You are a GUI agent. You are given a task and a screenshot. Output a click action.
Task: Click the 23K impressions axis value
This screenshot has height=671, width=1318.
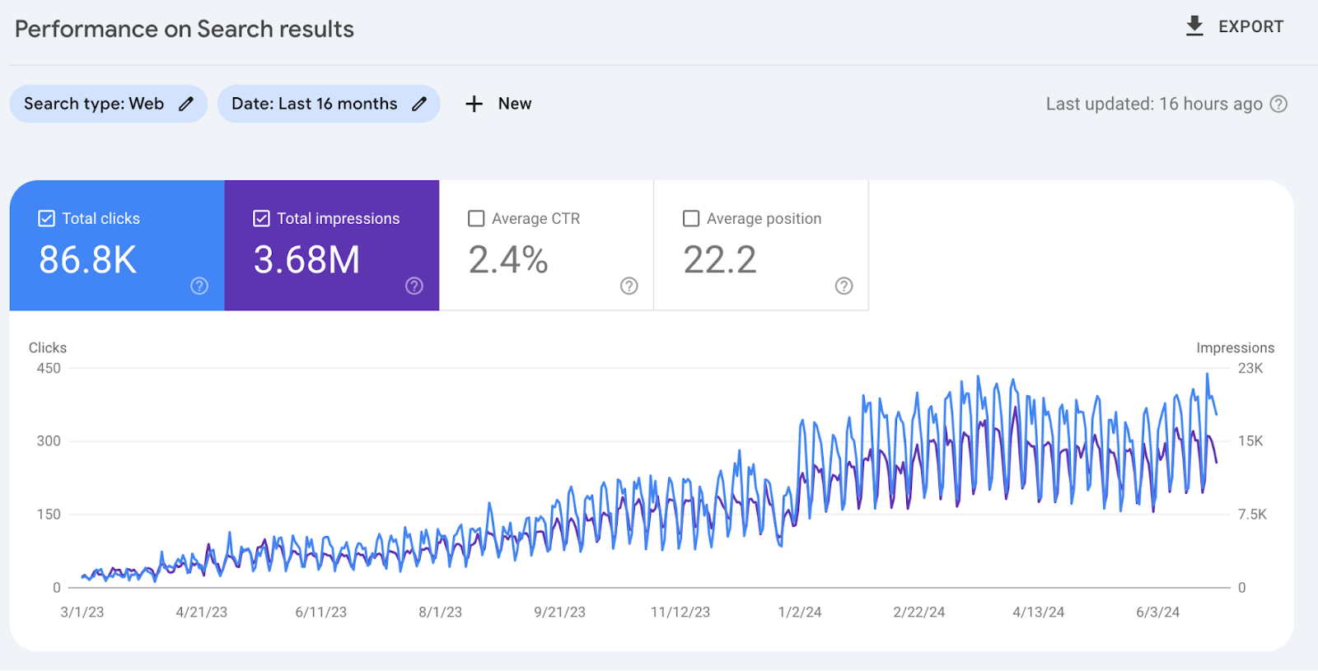pyautogui.click(x=1250, y=368)
